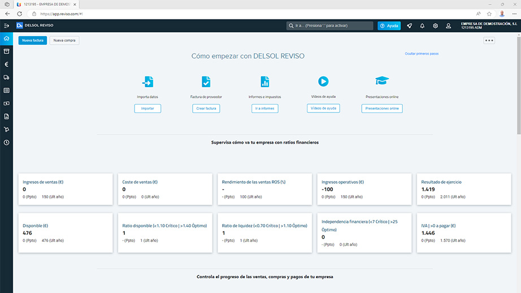
Task: Click the Nueva factura button
Action: (33, 40)
